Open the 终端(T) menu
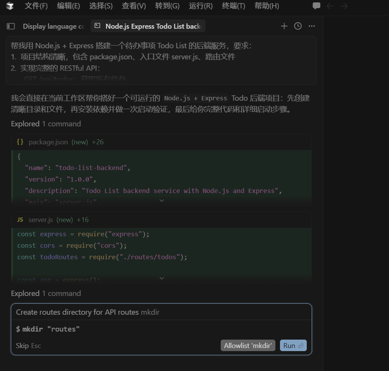389x371 pixels. tap(233, 6)
